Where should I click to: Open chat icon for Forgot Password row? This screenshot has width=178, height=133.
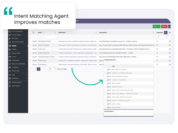pyautogui.click(x=33, y=53)
